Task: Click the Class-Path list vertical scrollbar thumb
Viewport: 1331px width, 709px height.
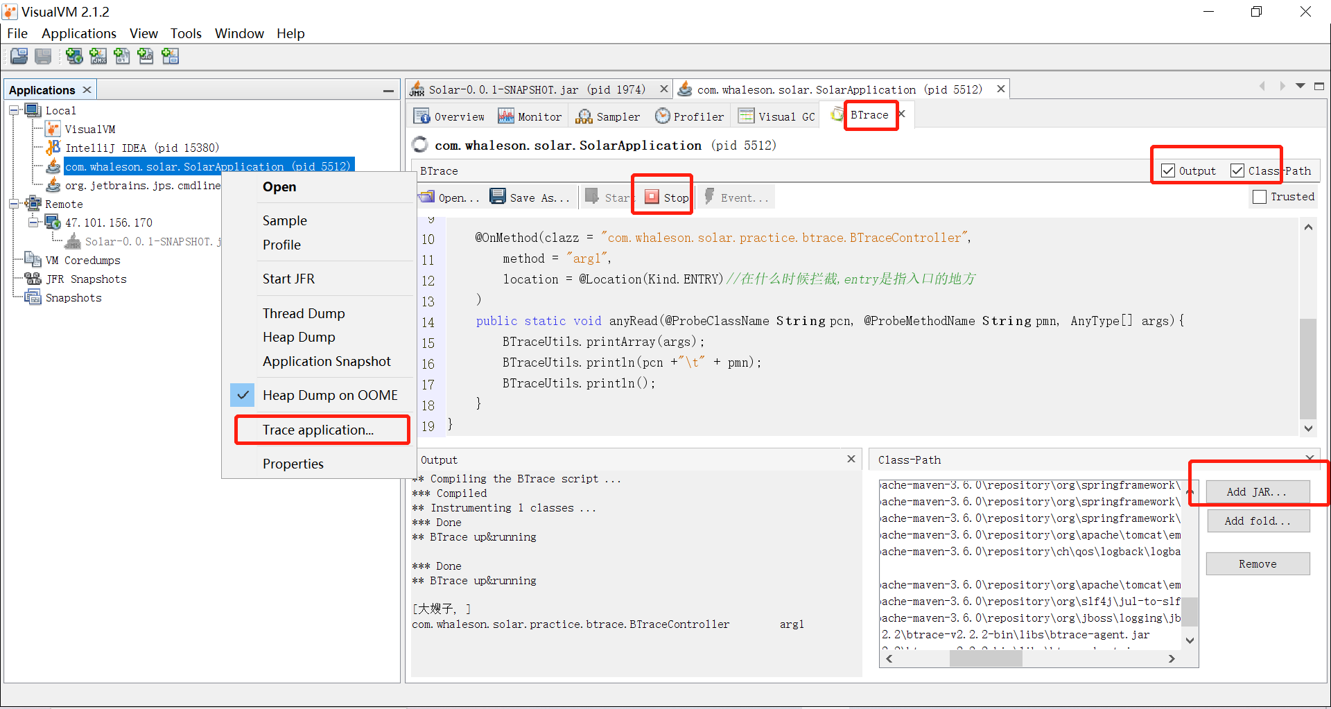Action: tap(1190, 611)
